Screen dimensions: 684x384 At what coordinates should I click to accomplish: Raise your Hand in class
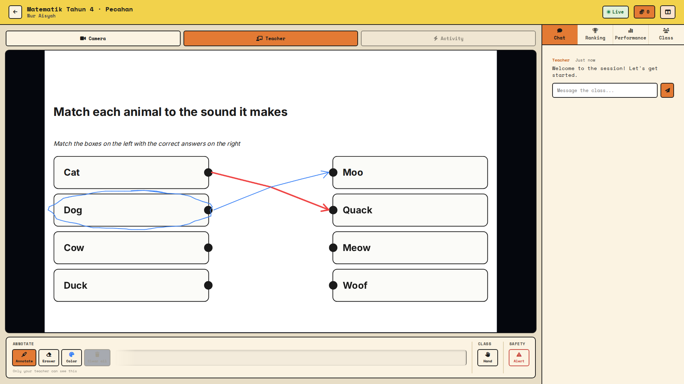coord(487,357)
